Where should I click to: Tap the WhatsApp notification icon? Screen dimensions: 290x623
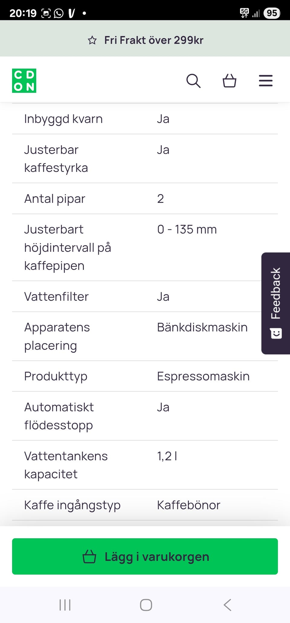pyautogui.click(x=59, y=13)
